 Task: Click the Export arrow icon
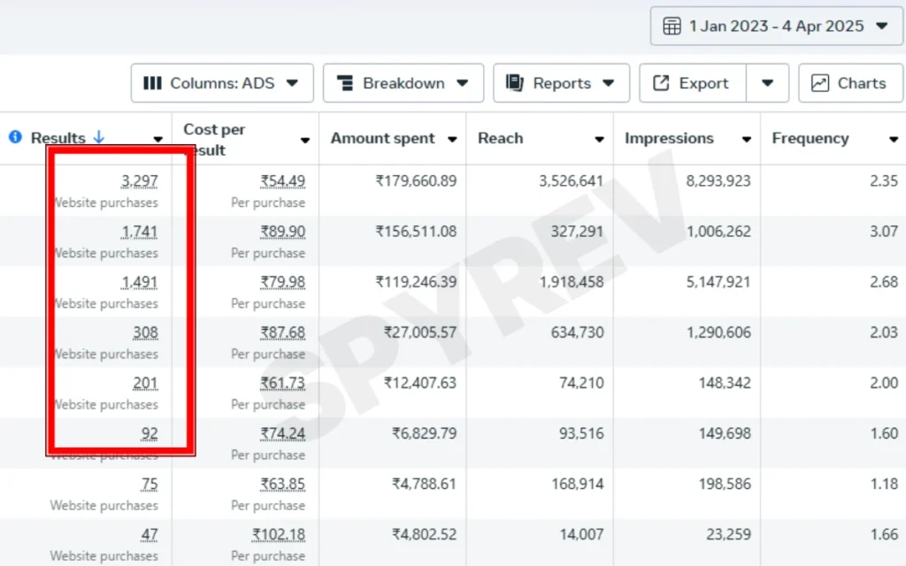click(x=661, y=83)
